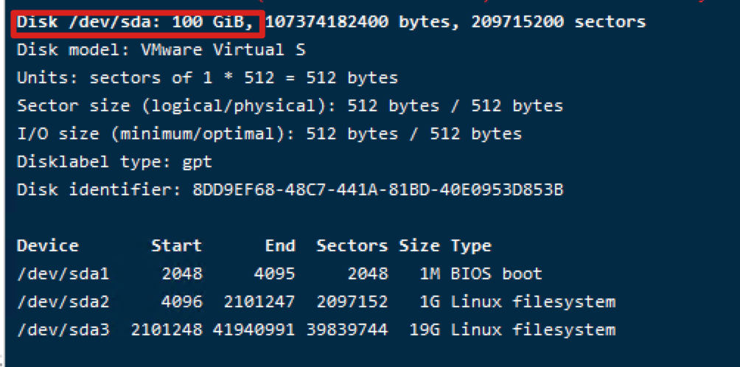Click the Start column header

[x=176, y=246]
